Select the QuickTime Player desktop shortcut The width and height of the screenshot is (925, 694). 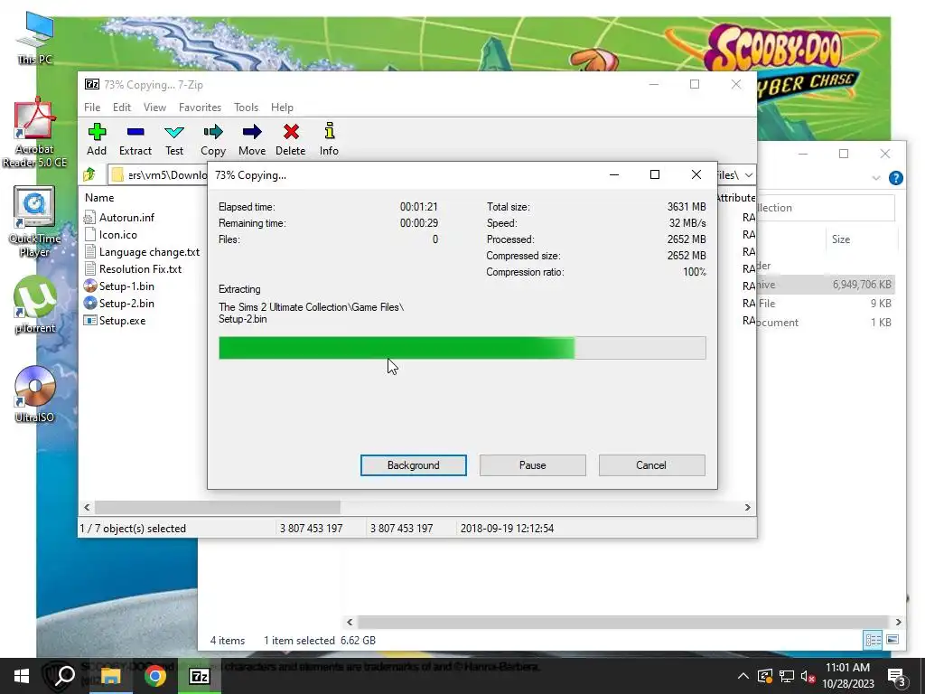coord(35,222)
